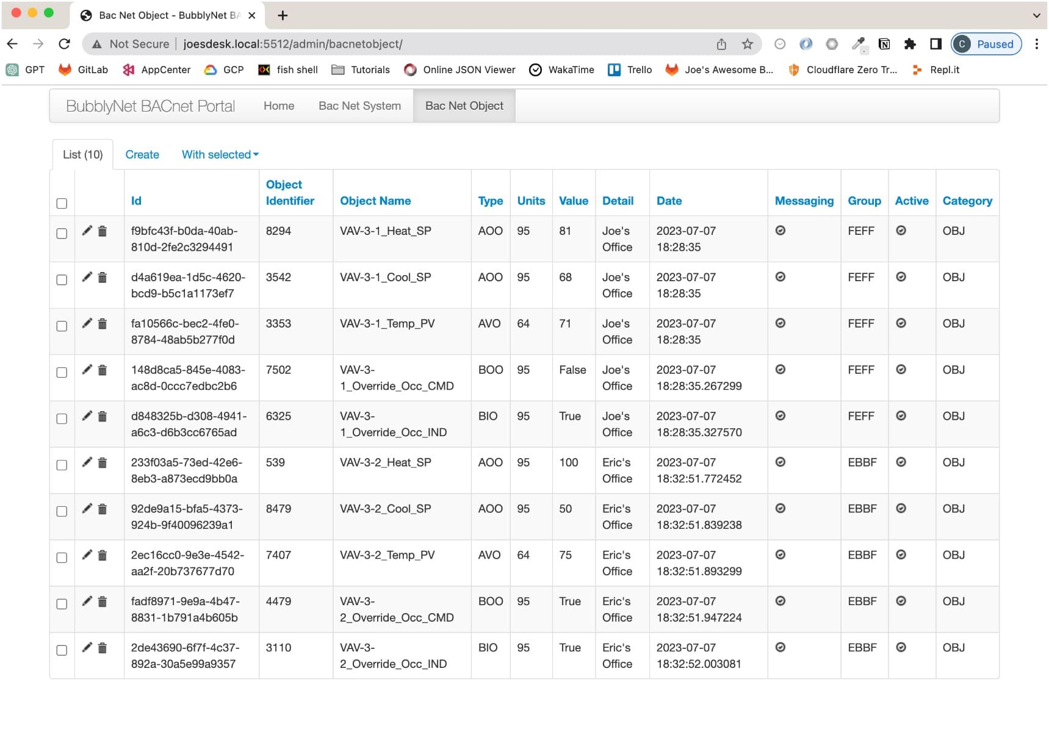Open the trash icon for VAV-3-1_Override_Occ_CMD
The height and width of the screenshot is (732, 1049).
point(101,369)
